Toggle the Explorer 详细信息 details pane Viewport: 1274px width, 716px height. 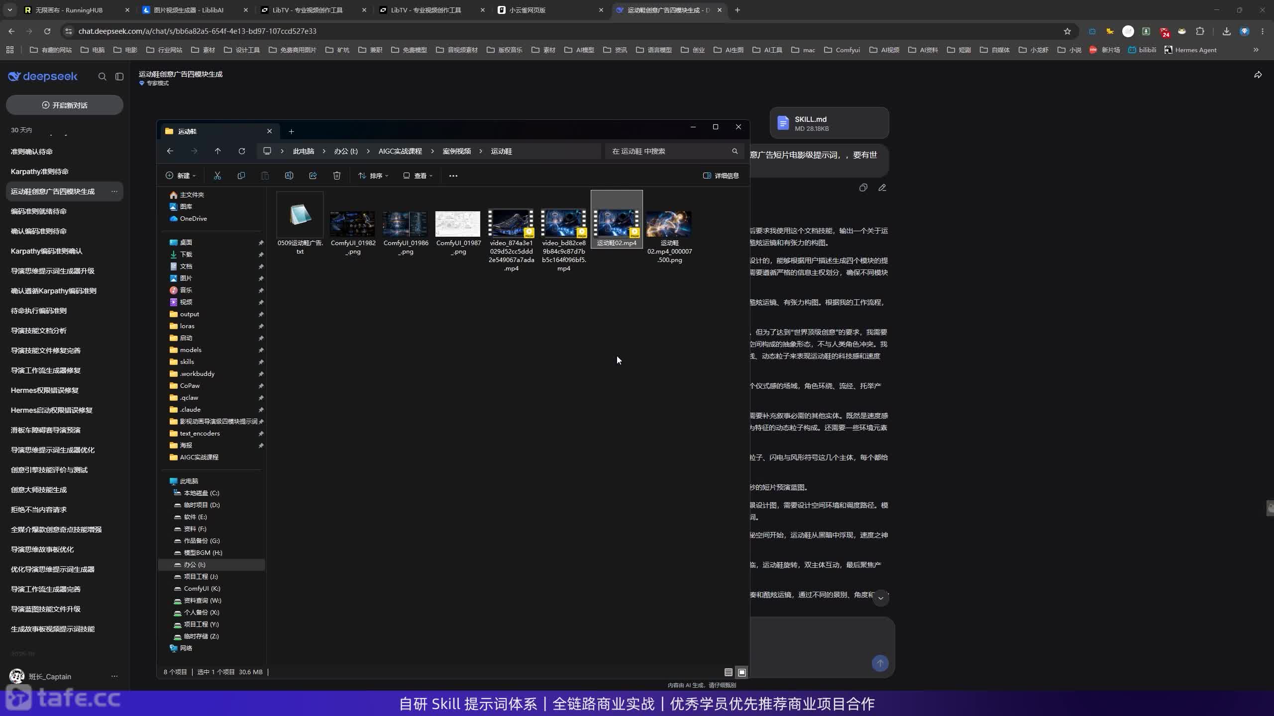click(721, 176)
